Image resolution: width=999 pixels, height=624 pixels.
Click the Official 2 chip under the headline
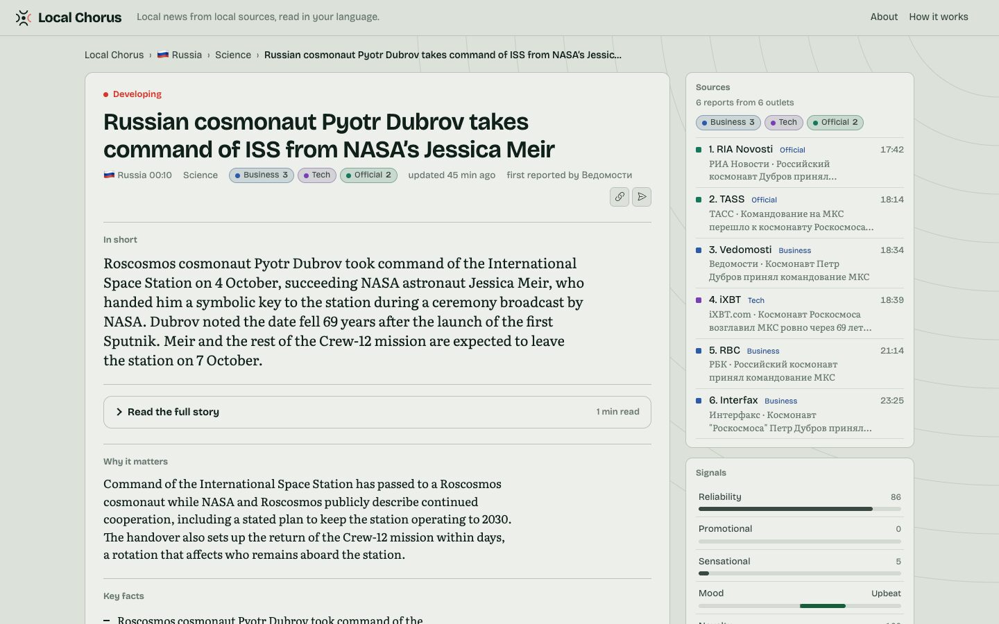click(368, 175)
